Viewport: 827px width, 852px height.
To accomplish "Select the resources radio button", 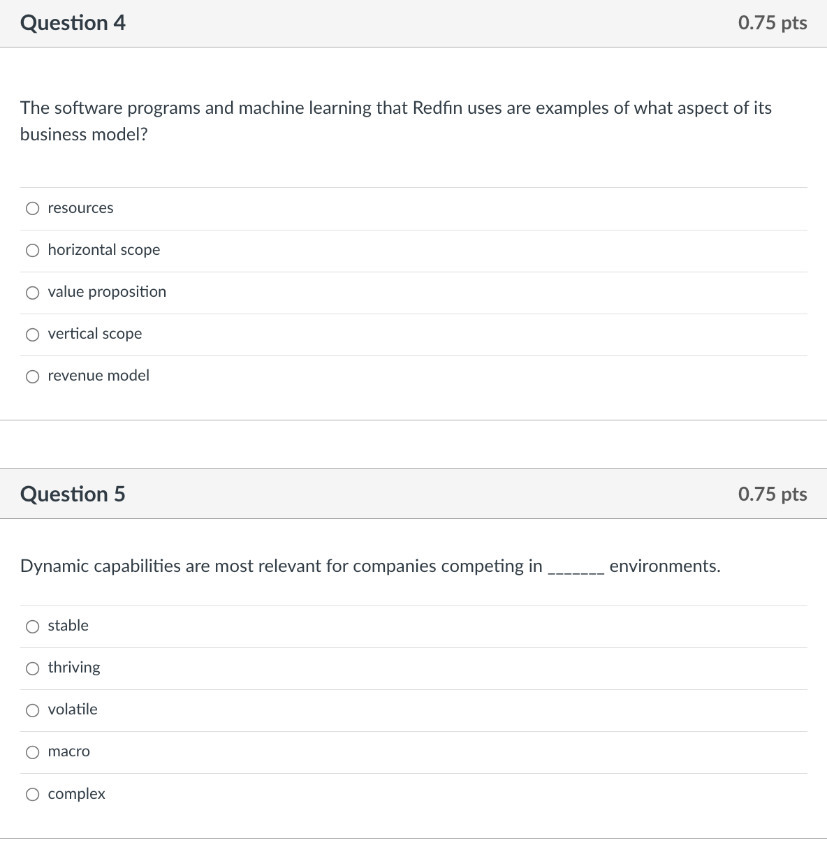I will (32, 207).
